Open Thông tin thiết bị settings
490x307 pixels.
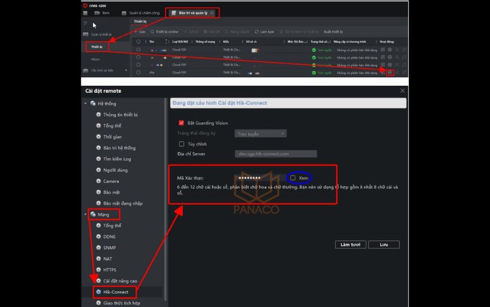point(116,115)
